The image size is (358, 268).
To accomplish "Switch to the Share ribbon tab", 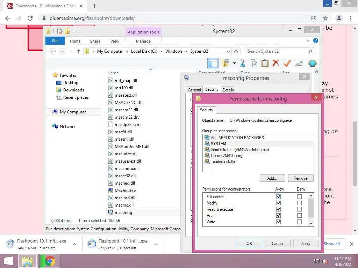I will coord(95,41).
